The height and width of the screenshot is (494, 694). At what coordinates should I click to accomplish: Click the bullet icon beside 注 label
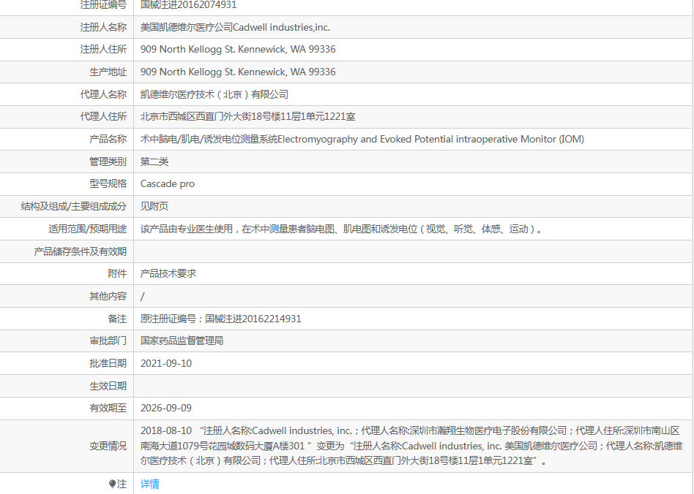pyautogui.click(x=112, y=484)
